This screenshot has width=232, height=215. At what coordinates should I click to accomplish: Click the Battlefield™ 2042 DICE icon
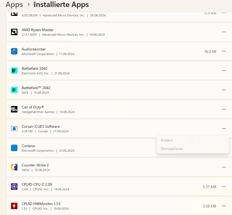click(14, 90)
